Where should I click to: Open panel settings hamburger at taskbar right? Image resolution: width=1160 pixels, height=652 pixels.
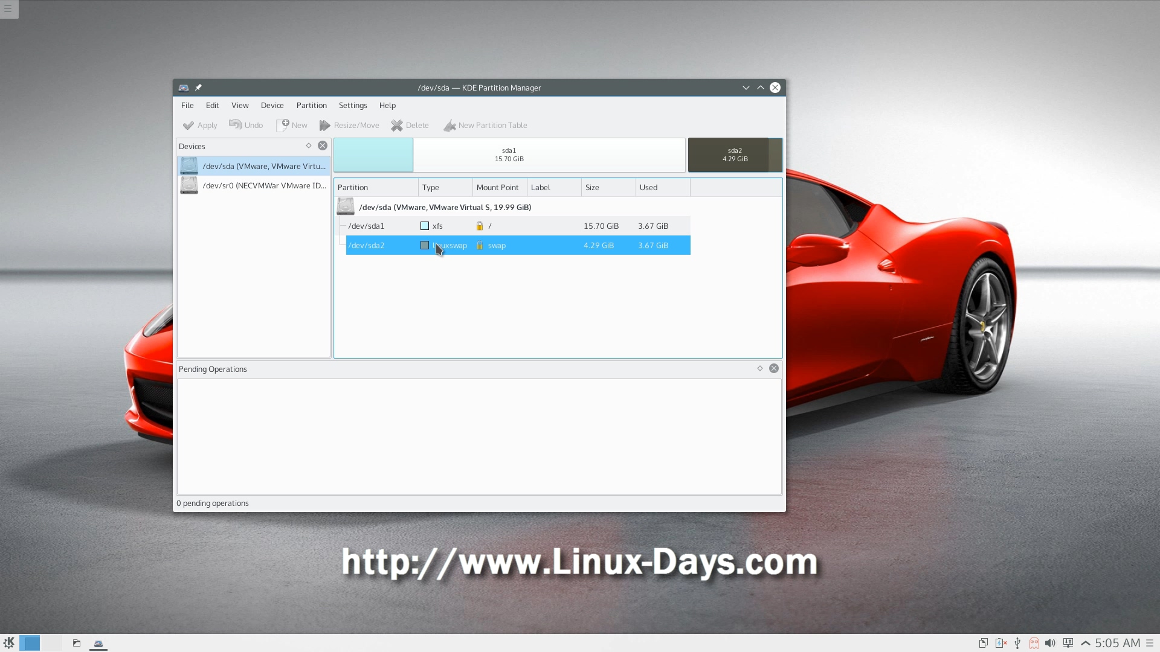click(1150, 643)
